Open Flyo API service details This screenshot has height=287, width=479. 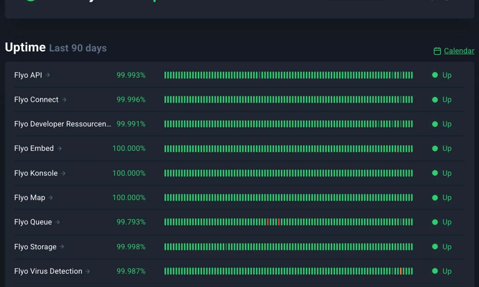click(28, 75)
